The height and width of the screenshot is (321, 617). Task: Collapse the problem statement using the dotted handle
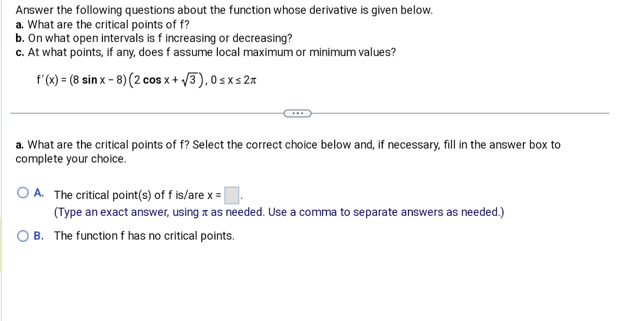tap(297, 113)
